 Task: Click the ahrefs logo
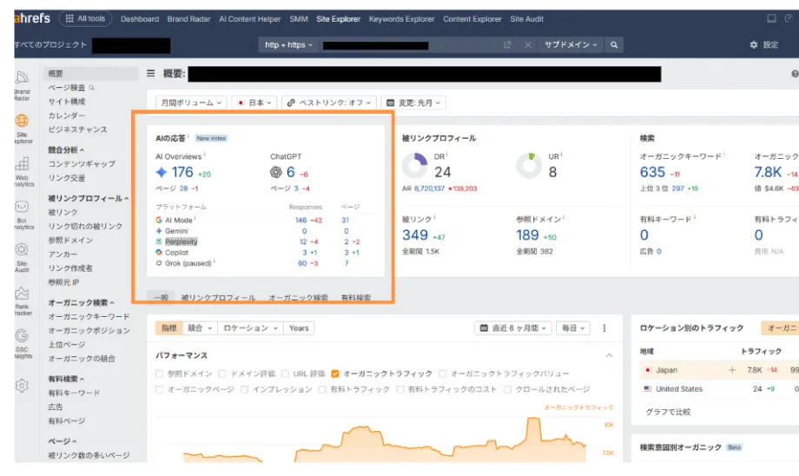(32, 18)
